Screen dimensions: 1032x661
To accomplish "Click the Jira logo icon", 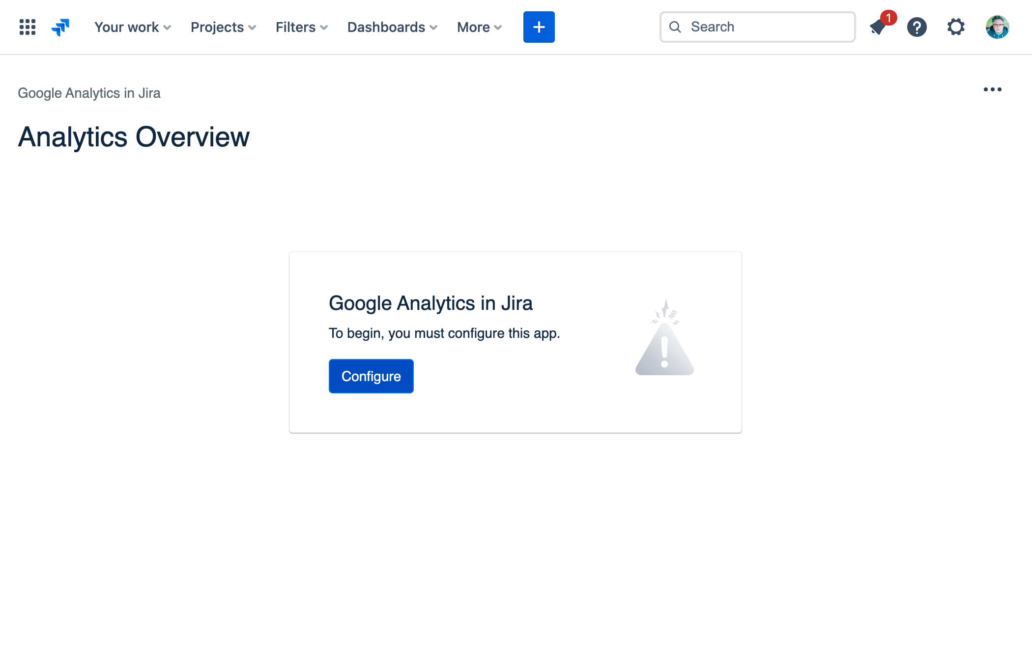I will (x=60, y=27).
